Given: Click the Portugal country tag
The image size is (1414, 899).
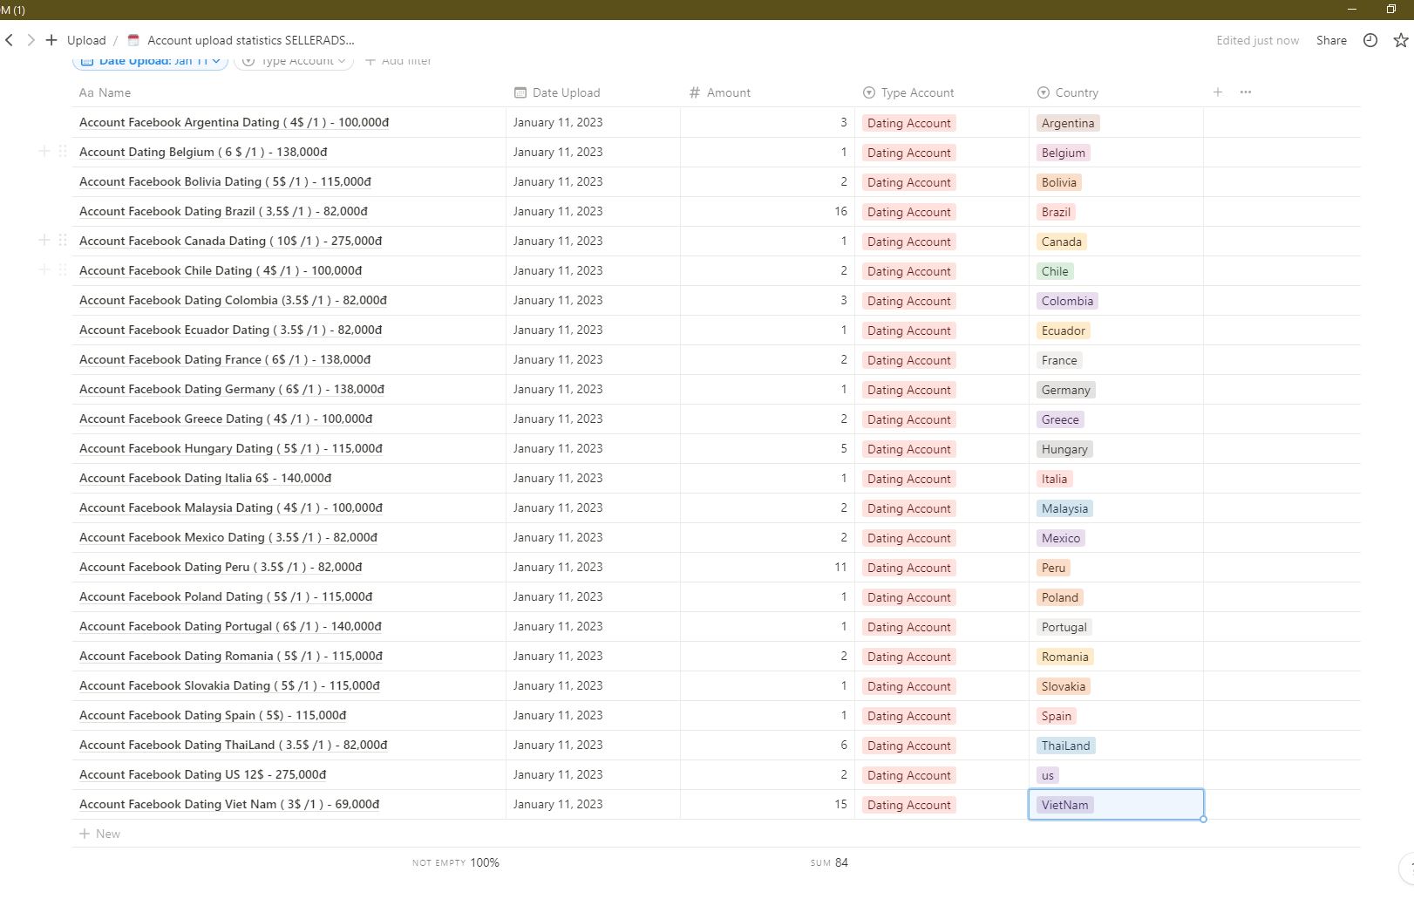Looking at the screenshot, I should pyautogui.click(x=1064, y=627).
